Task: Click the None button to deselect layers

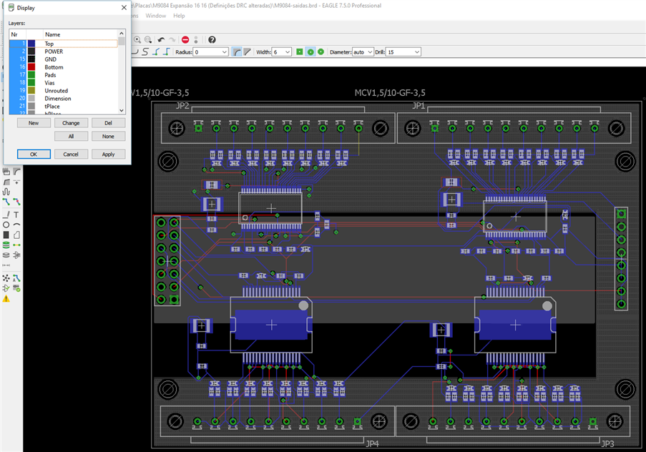Action: point(108,136)
